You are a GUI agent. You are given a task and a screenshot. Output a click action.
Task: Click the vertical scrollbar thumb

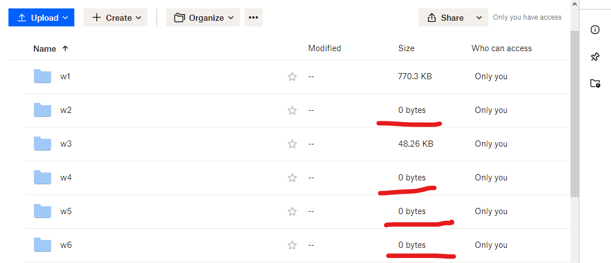tap(574, 112)
